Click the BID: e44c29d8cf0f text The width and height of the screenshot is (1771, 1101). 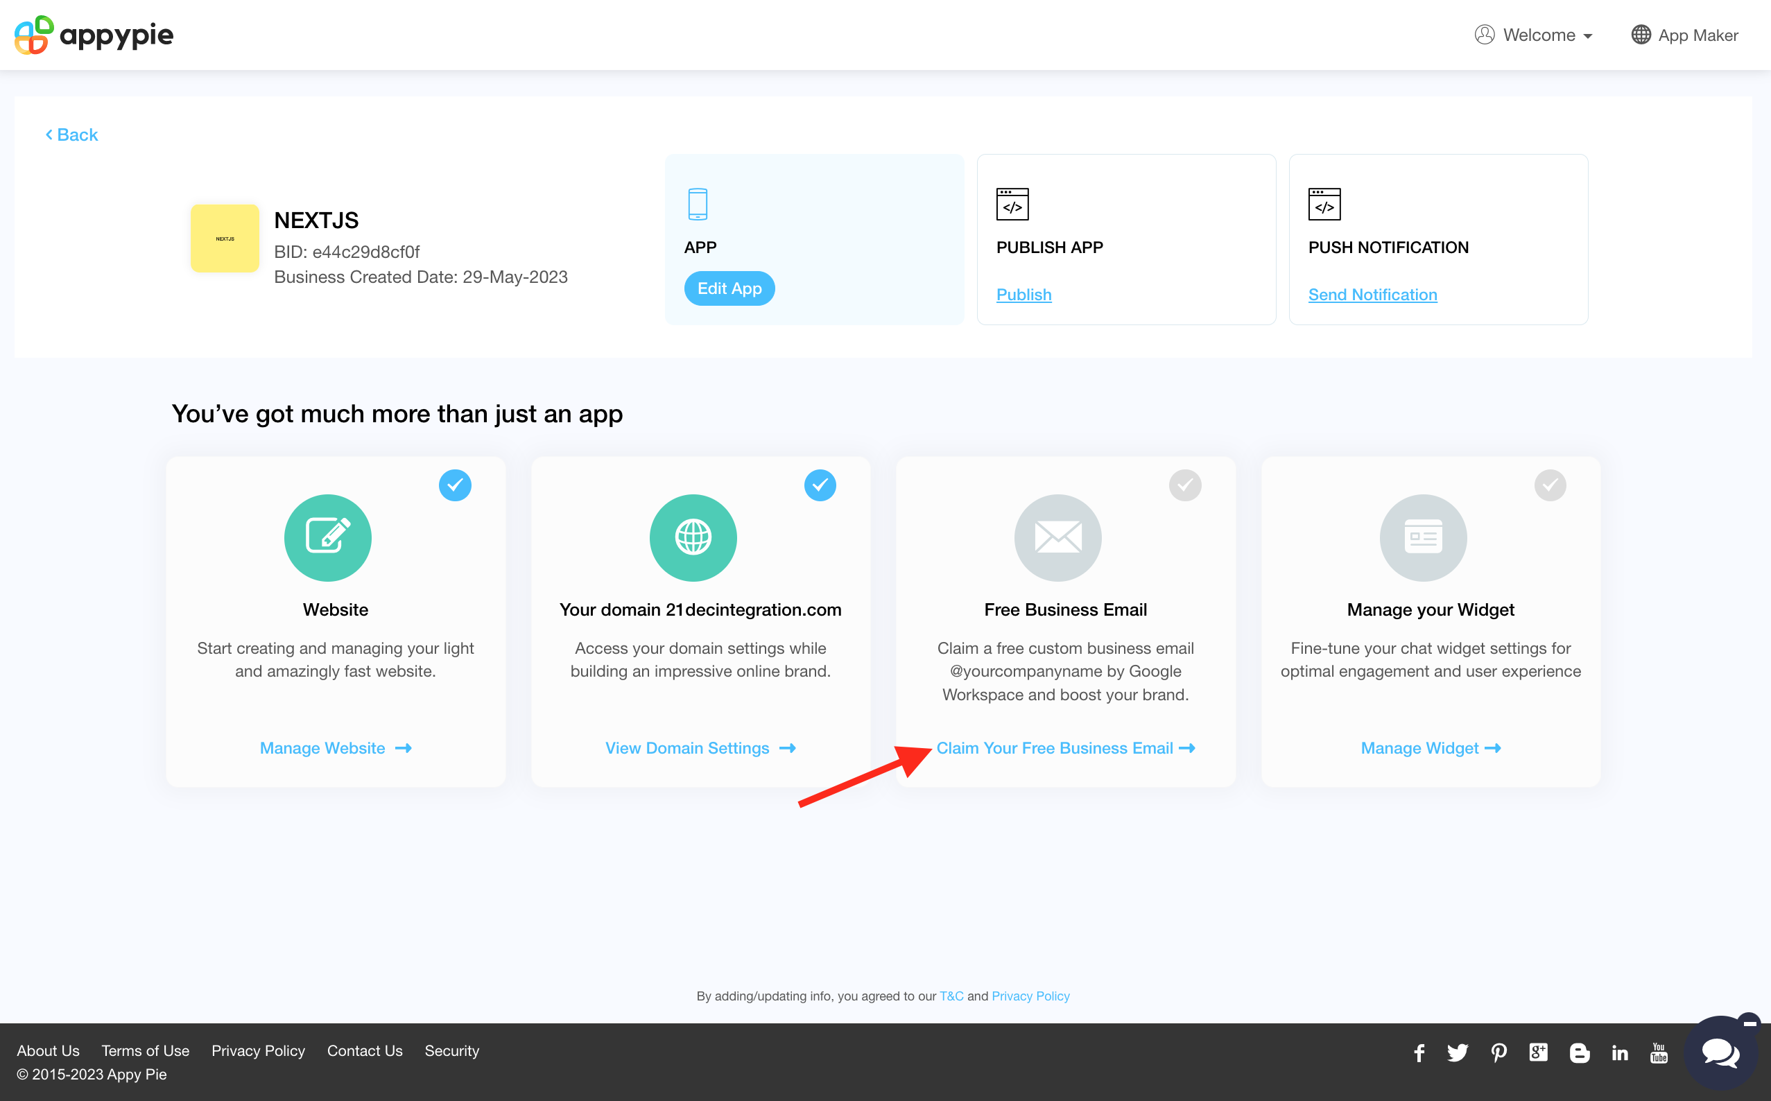[x=347, y=252]
